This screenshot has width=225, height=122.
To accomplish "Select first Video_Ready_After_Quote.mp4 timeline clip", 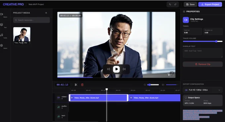I will click(99, 98).
